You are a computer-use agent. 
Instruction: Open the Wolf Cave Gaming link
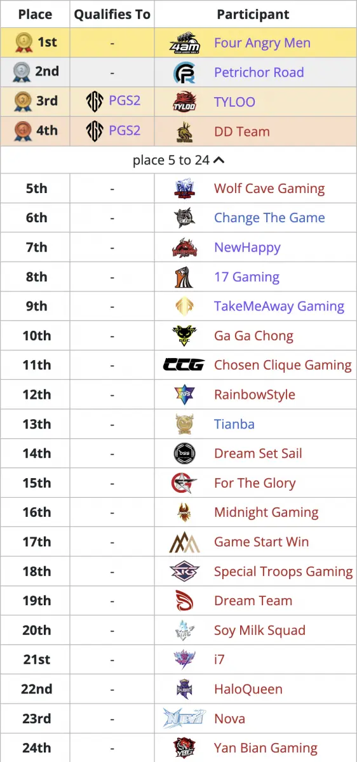coord(269,189)
